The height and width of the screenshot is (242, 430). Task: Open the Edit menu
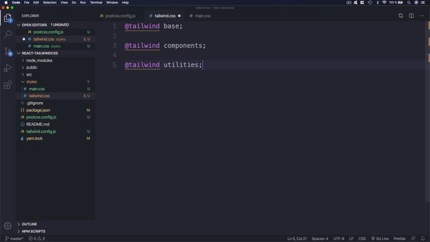tap(36, 3)
